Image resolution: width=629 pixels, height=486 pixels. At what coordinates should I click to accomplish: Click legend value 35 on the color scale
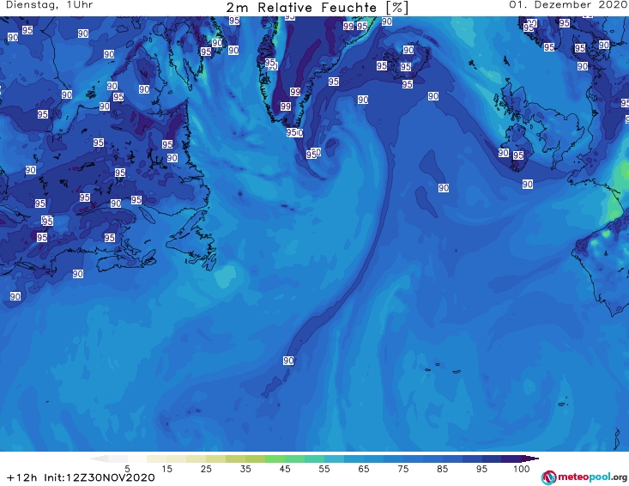pos(245,469)
